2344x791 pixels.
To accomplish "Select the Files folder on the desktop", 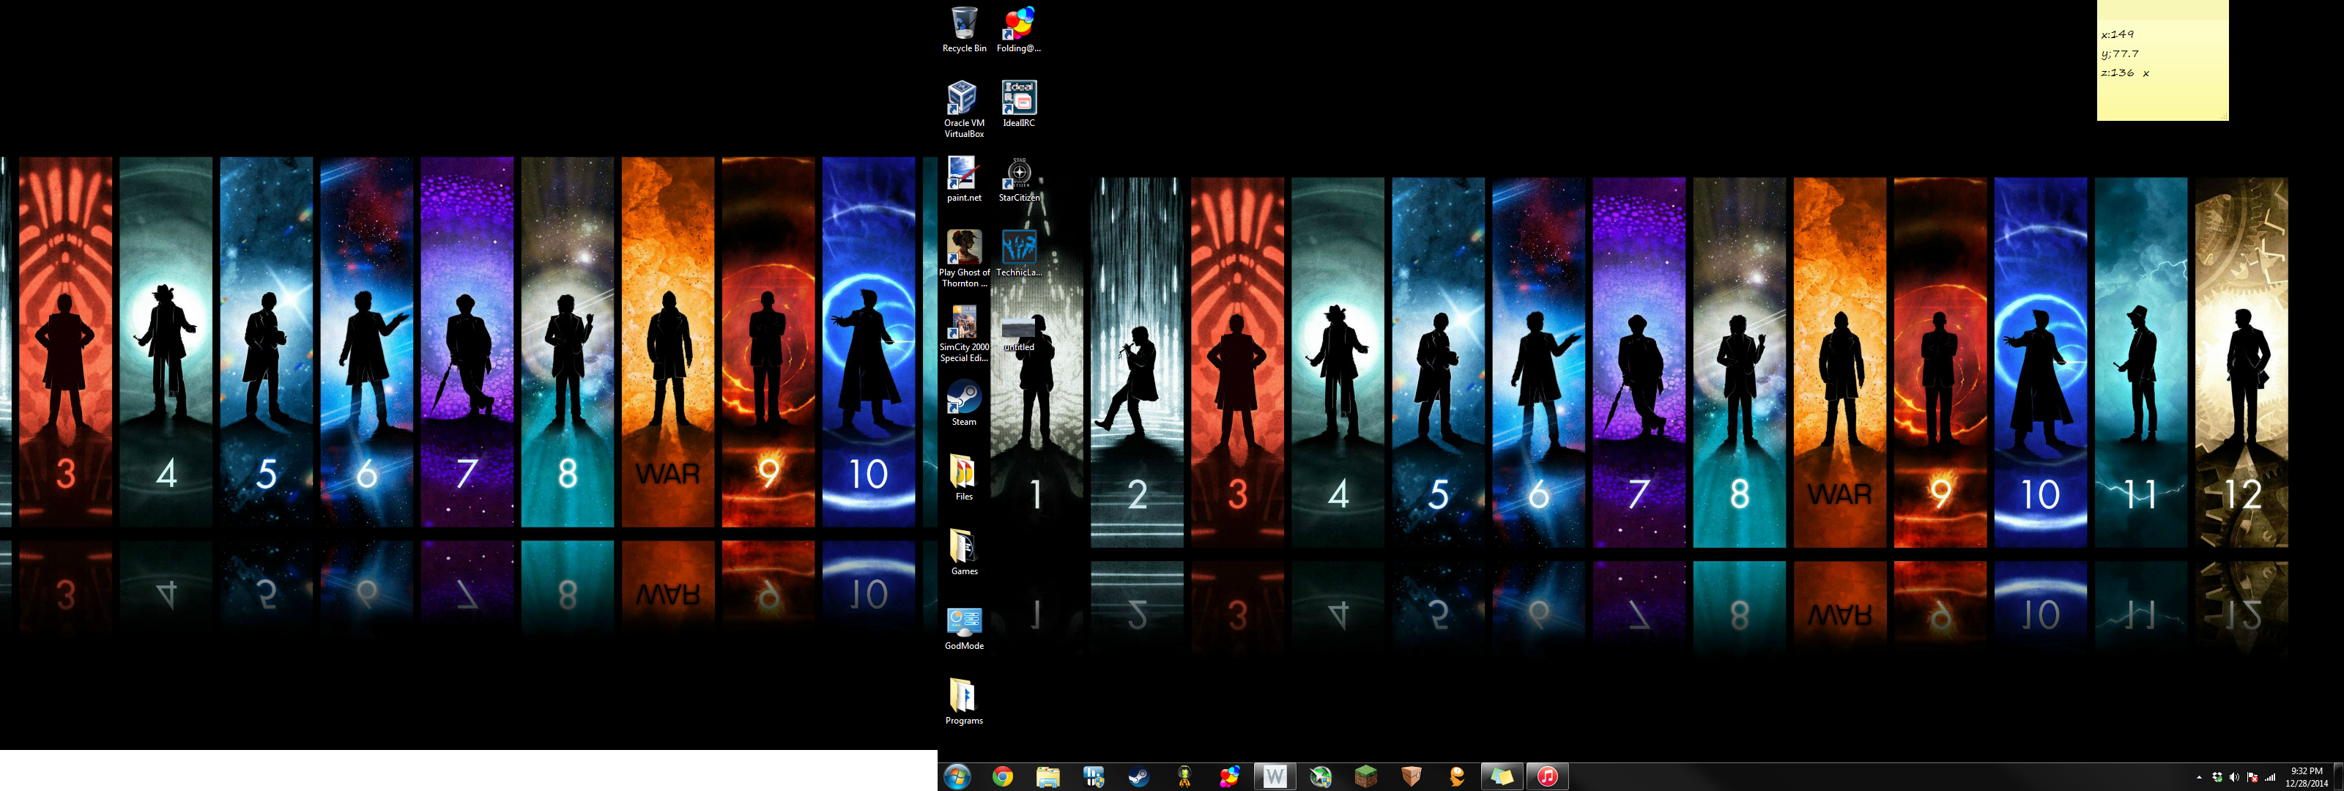I will 964,477.
